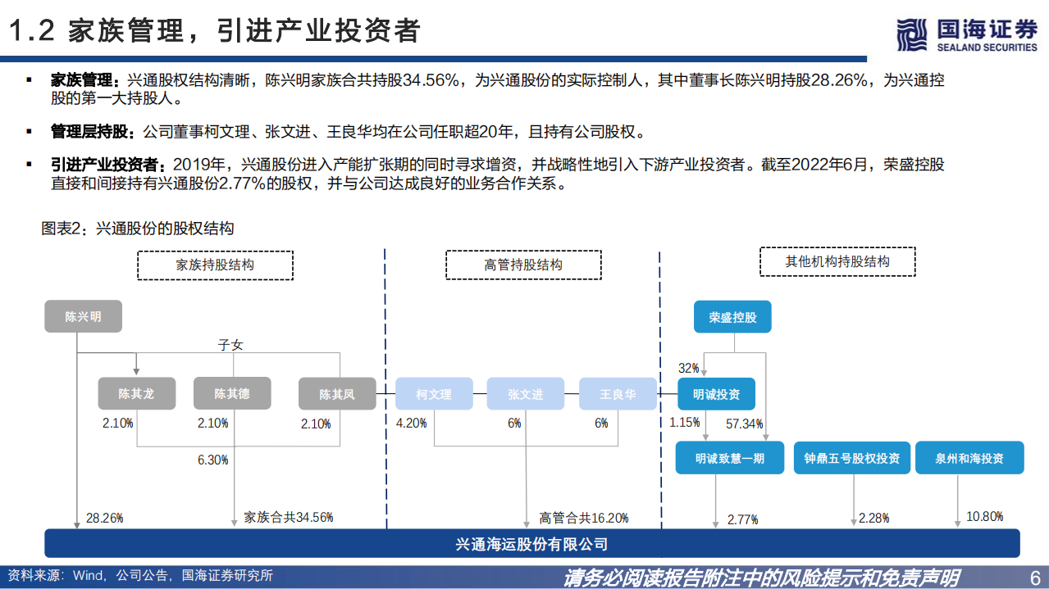Select the 陈其德 box

click(232, 394)
